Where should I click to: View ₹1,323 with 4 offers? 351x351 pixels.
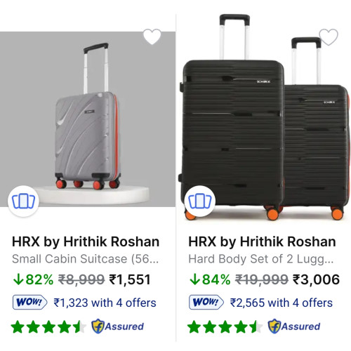click(105, 303)
